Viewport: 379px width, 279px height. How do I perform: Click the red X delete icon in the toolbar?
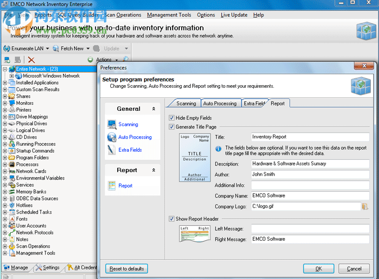tap(31, 60)
